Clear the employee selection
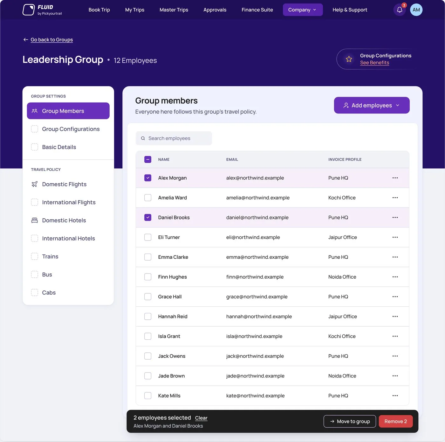This screenshot has width=445, height=442. click(201, 418)
